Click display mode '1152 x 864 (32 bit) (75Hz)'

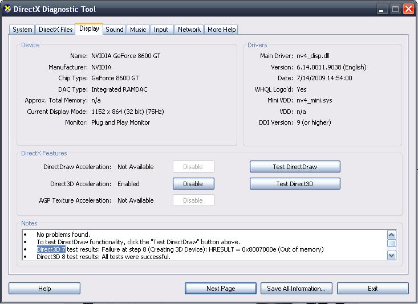[127, 112]
